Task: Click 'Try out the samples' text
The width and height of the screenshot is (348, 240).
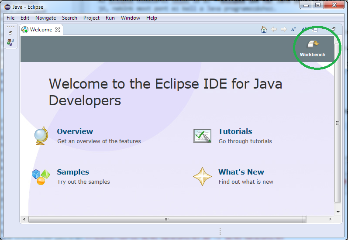Action: (84, 182)
